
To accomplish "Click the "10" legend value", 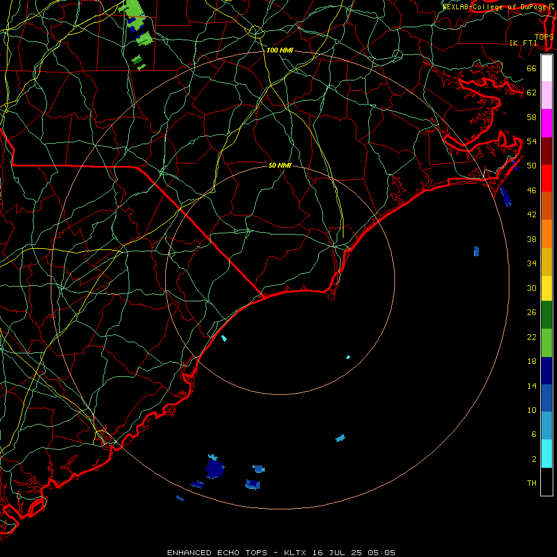I will tap(532, 410).
